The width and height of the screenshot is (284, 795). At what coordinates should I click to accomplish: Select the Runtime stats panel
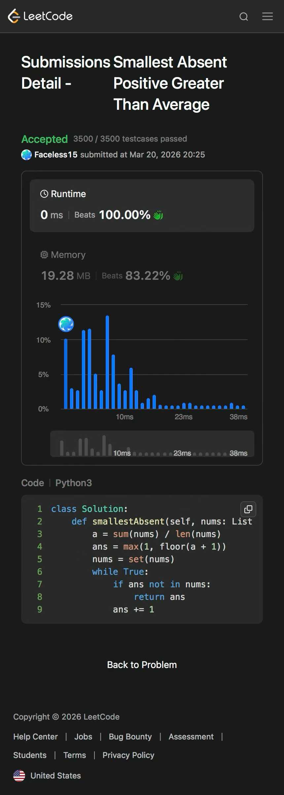click(x=142, y=205)
